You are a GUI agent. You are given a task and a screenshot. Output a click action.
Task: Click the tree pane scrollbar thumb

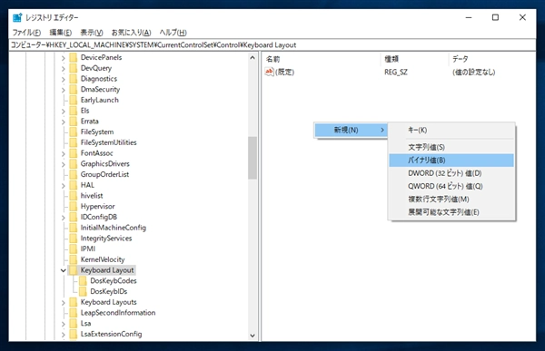tap(253, 158)
